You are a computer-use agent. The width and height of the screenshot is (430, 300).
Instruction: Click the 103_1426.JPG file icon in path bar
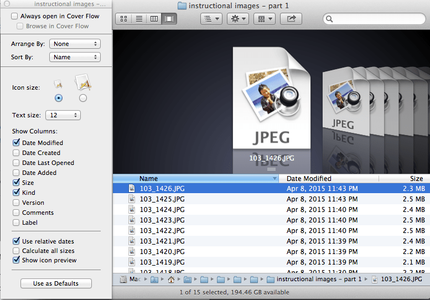click(374, 280)
